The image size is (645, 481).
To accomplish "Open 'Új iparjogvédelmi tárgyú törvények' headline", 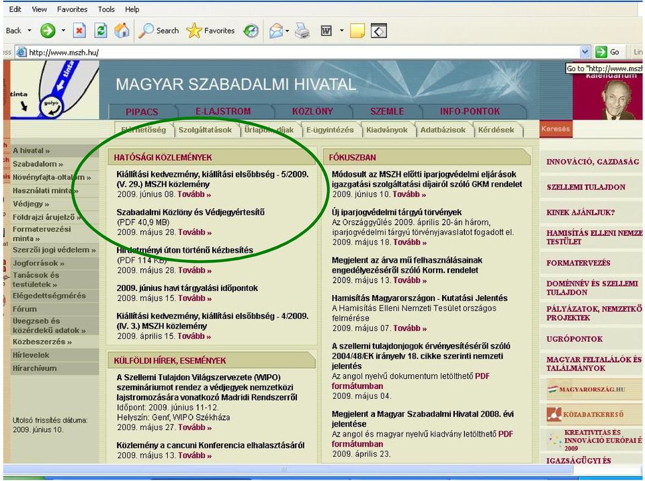I will [x=396, y=212].
